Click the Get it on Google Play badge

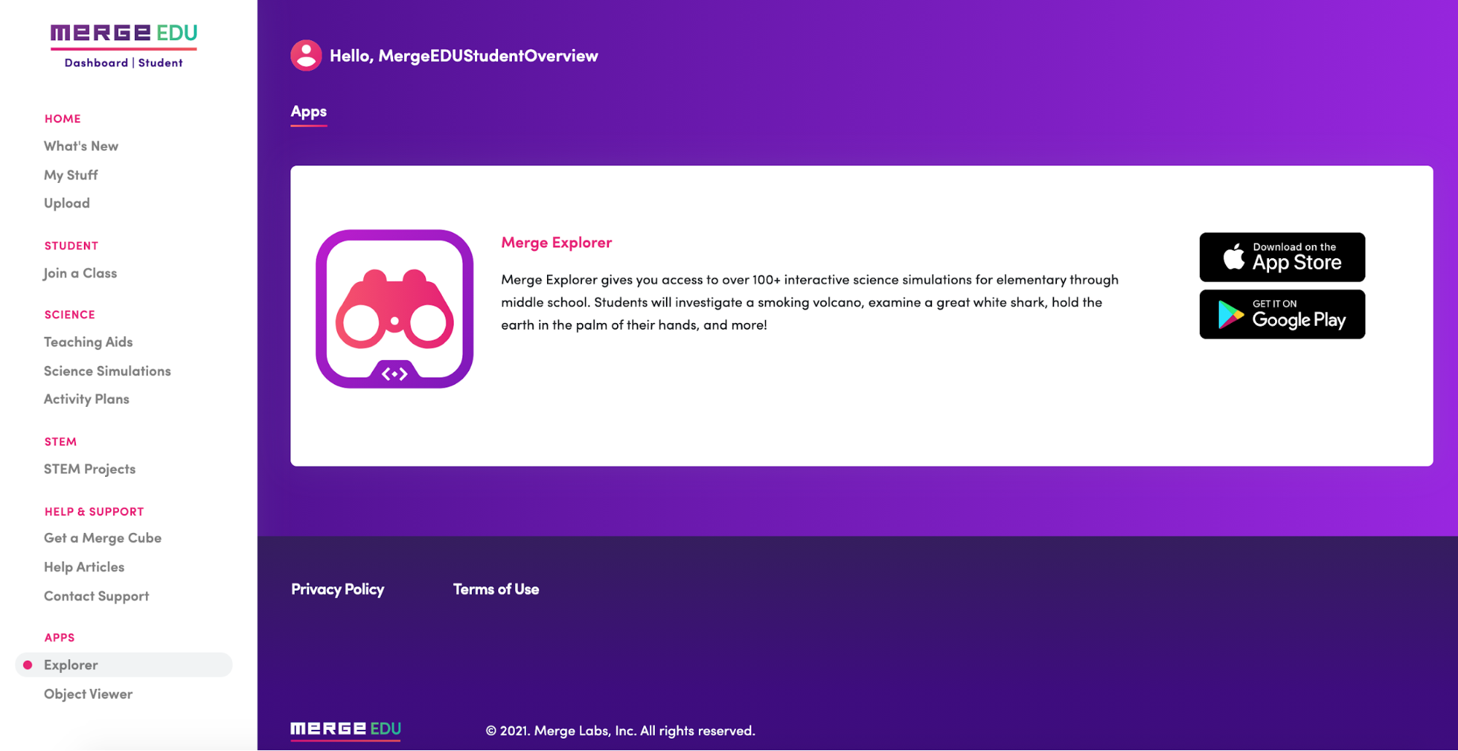[x=1281, y=314]
